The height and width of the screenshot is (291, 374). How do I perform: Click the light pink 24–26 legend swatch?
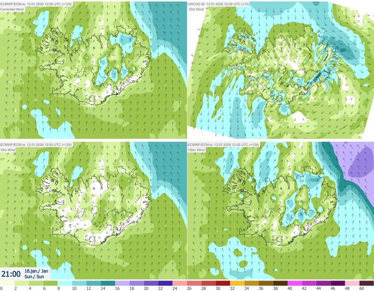(180, 283)
